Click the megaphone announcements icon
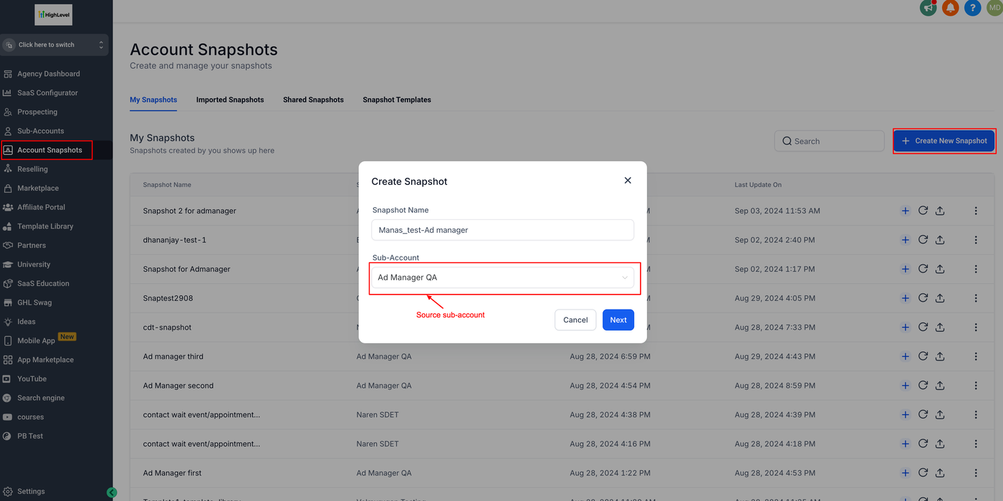Image resolution: width=1003 pixels, height=501 pixels. [928, 8]
